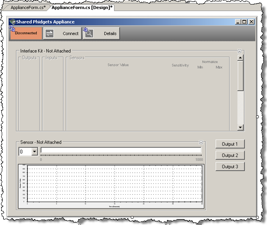Select the Outputs group box
Viewport: 267px width, 225px height.
coord(29,94)
